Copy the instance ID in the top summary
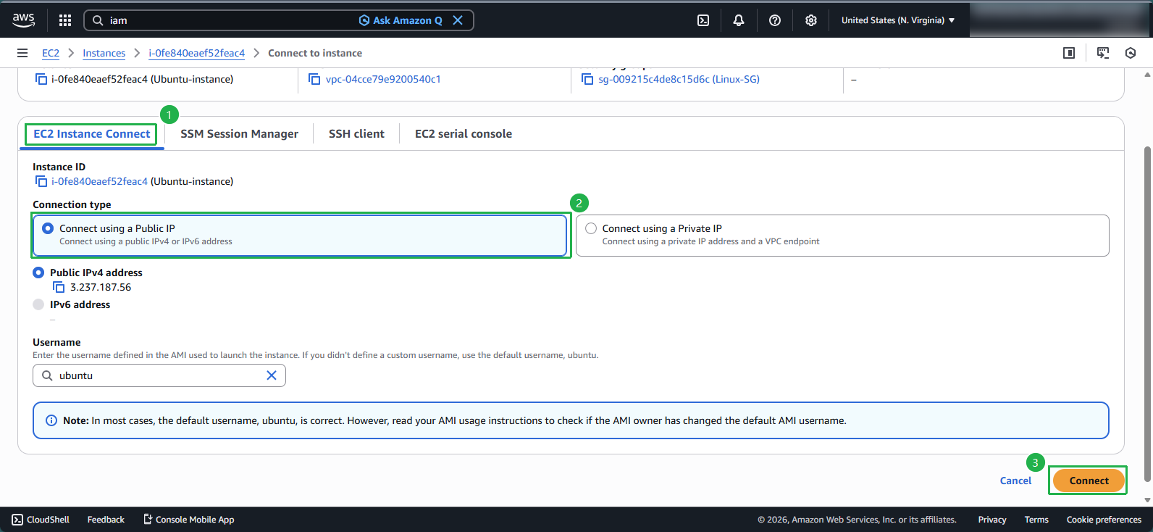 point(41,79)
